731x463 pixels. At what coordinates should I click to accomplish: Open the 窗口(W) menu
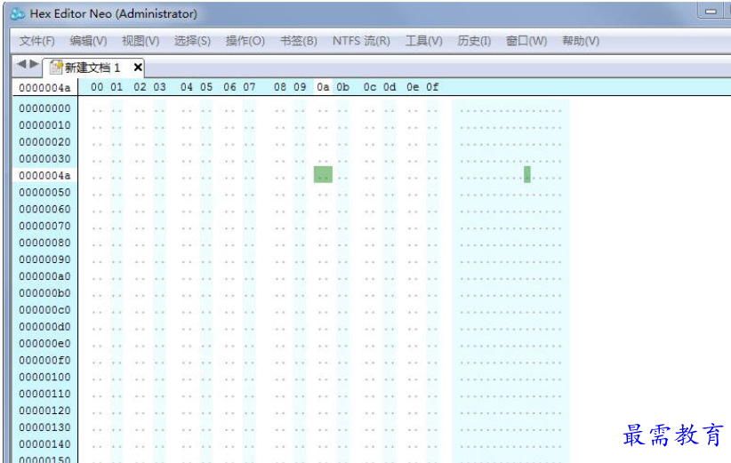pyautogui.click(x=526, y=41)
